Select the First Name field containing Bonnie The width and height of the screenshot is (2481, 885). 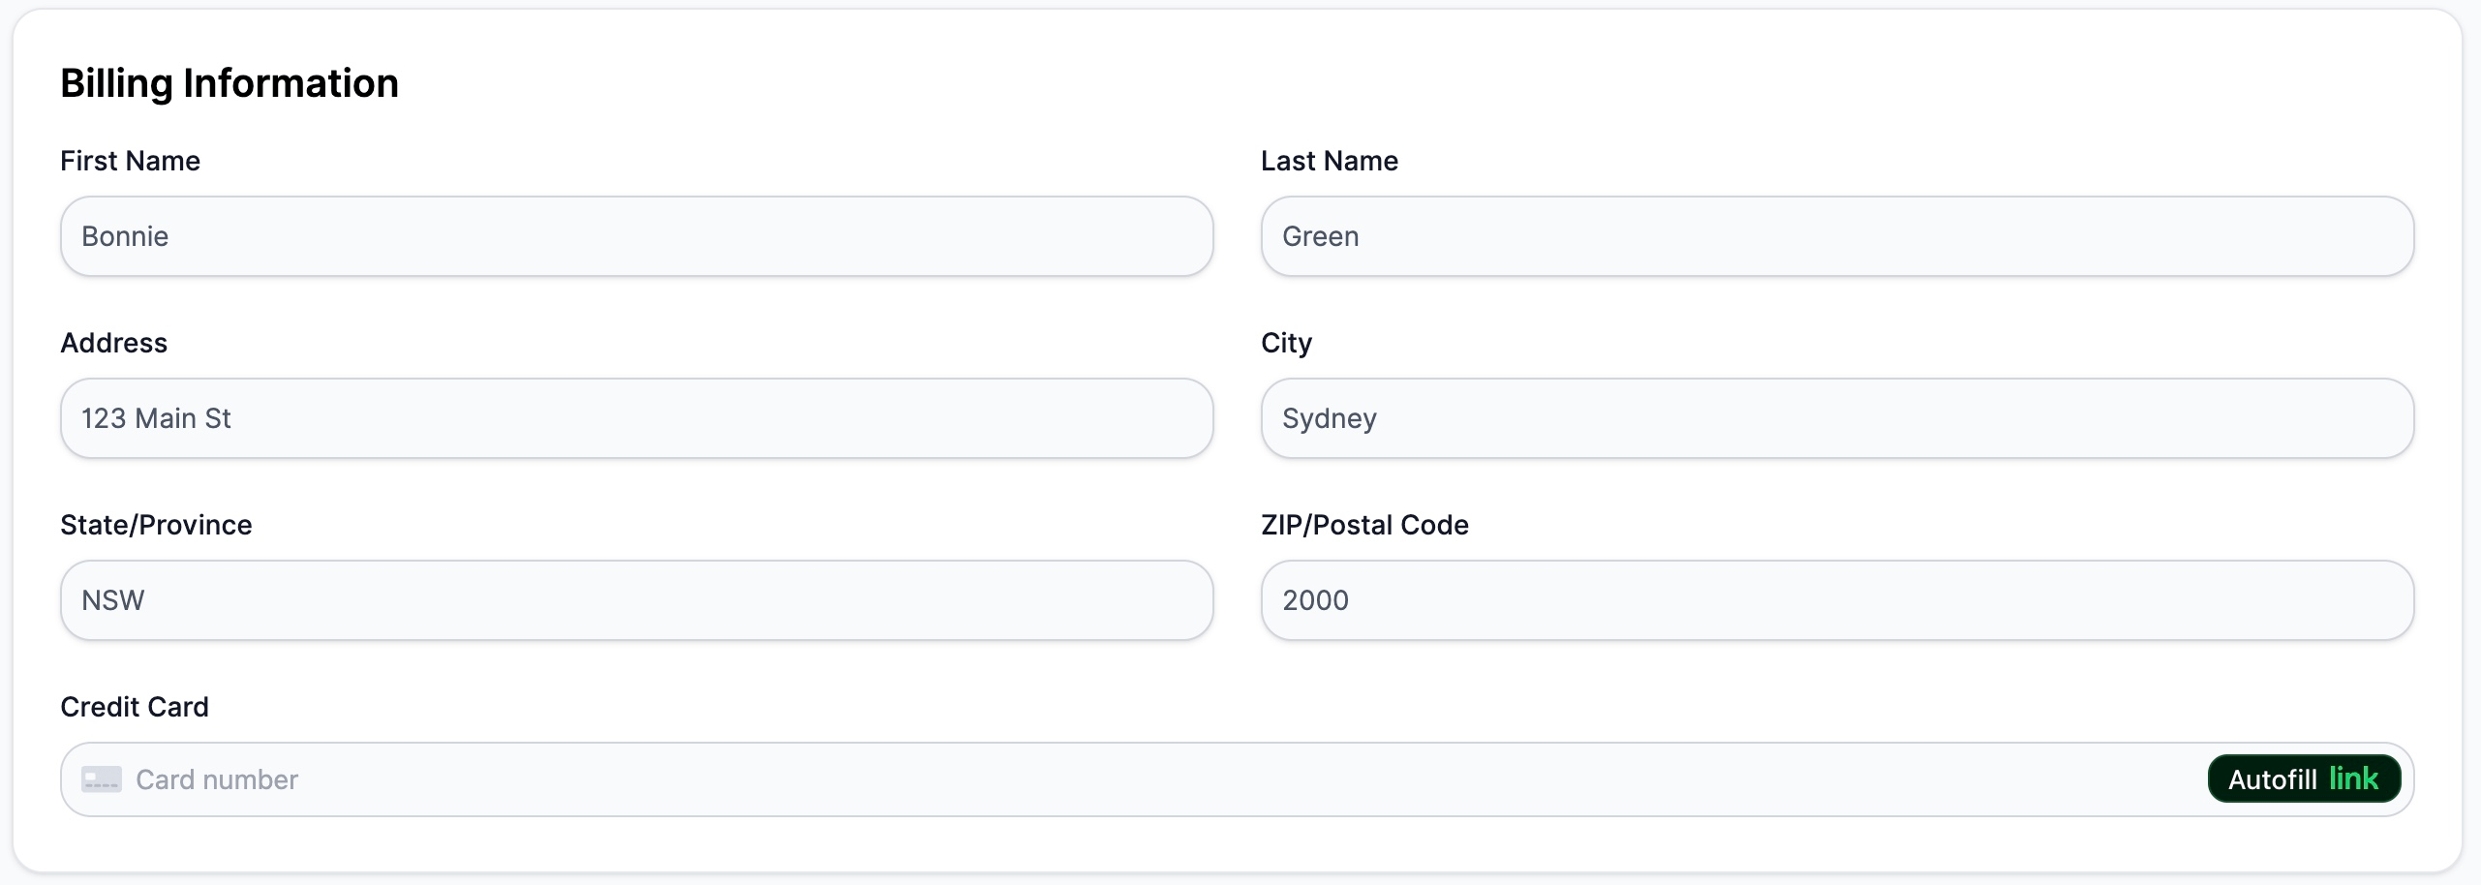(635, 235)
